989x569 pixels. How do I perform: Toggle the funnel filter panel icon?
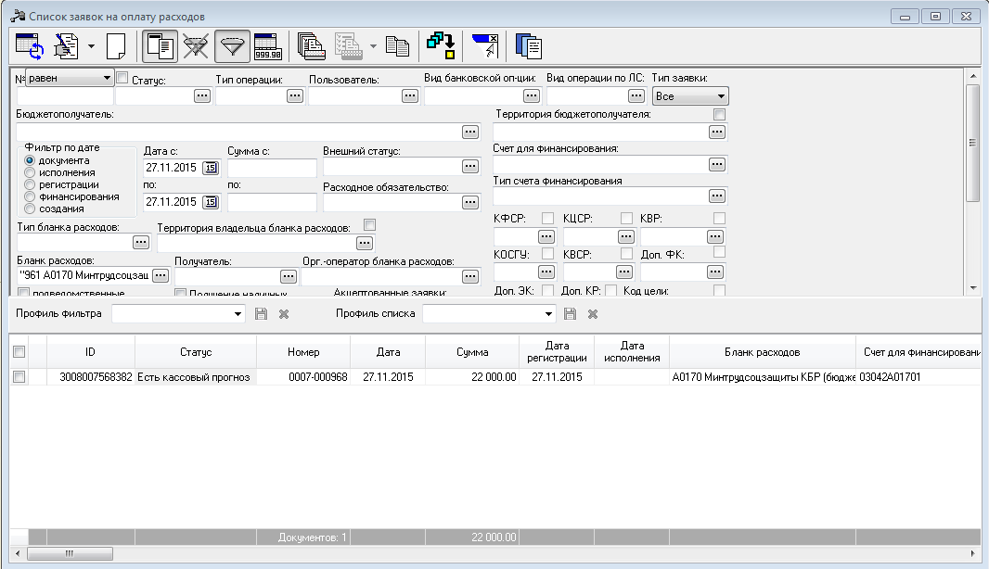232,46
